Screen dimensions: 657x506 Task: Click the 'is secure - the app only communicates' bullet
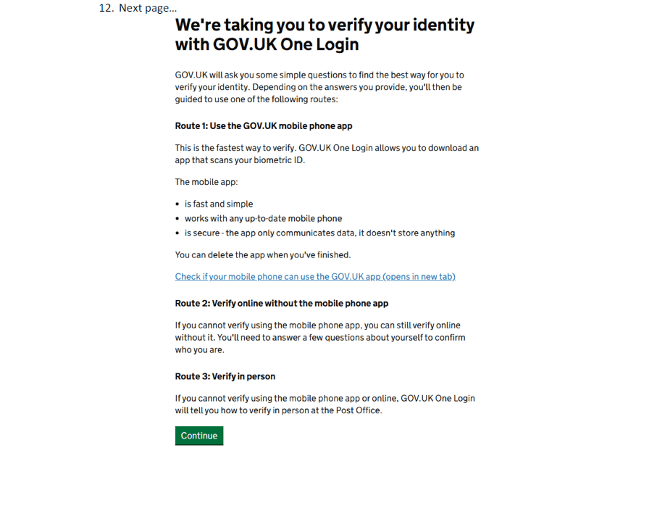click(319, 233)
